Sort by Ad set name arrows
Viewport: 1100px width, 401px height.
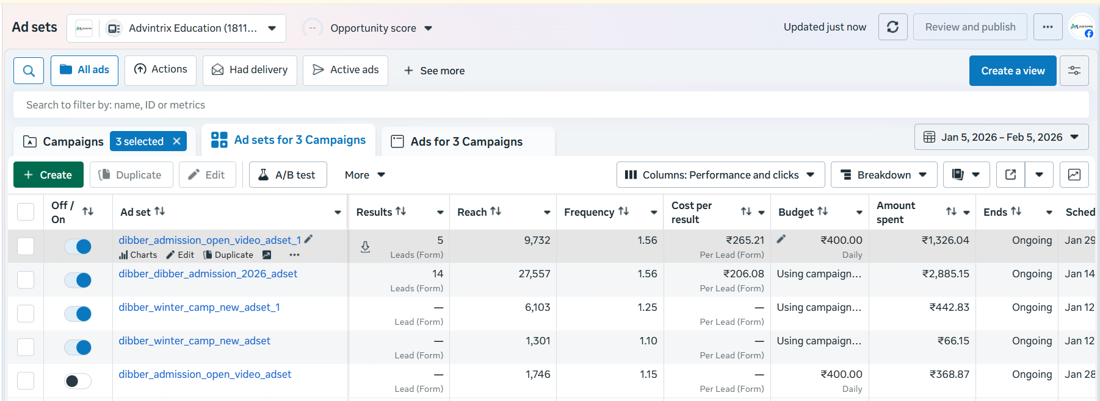(159, 211)
